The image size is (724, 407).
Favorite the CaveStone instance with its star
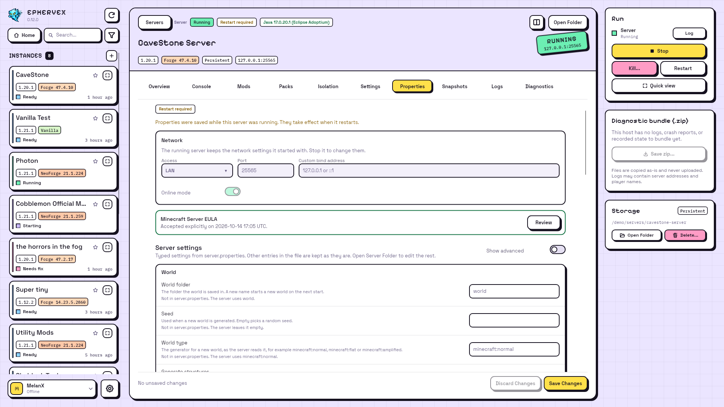(x=95, y=75)
